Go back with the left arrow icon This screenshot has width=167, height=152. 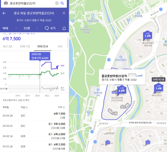(x=4, y=13)
